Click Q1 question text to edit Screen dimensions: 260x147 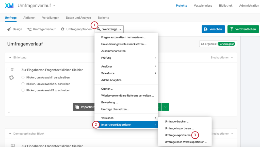pyautogui.click(x=52, y=70)
